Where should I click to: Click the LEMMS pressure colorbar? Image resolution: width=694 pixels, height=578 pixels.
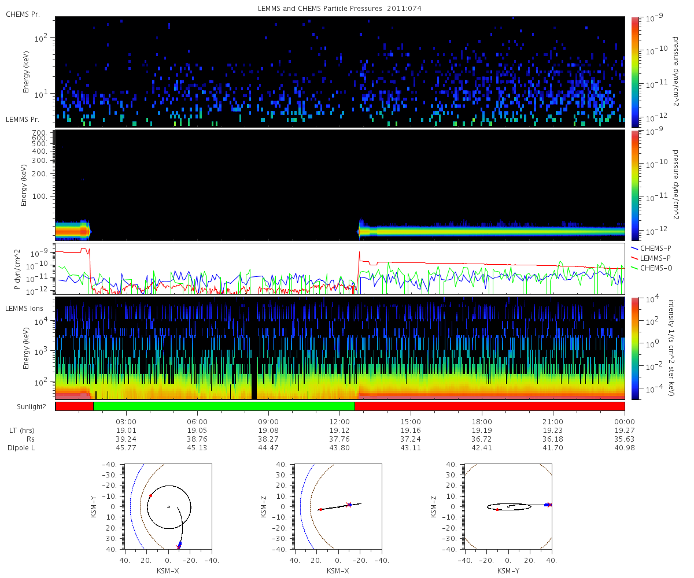pos(634,185)
